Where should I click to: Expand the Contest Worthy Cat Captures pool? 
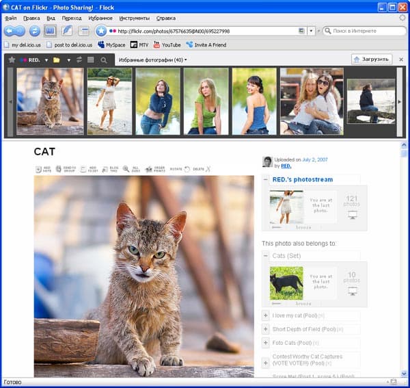pyautogui.click(x=265, y=363)
